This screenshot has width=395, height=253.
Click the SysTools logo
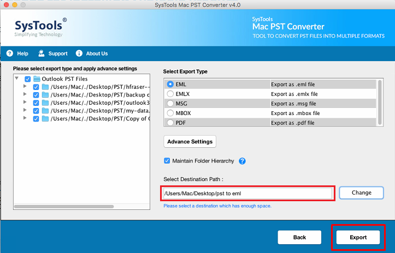click(x=40, y=27)
